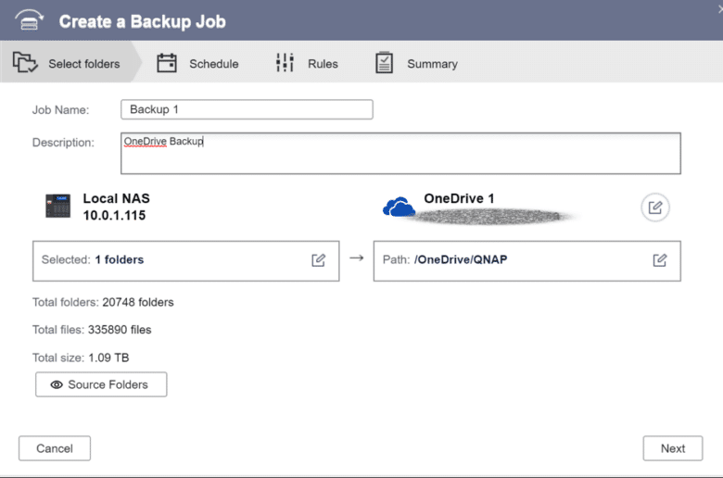Image resolution: width=723 pixels, height=478 pixels.
Task: Cancel the backup job creation
Action: pyautogui.click(x=55, y=448)
